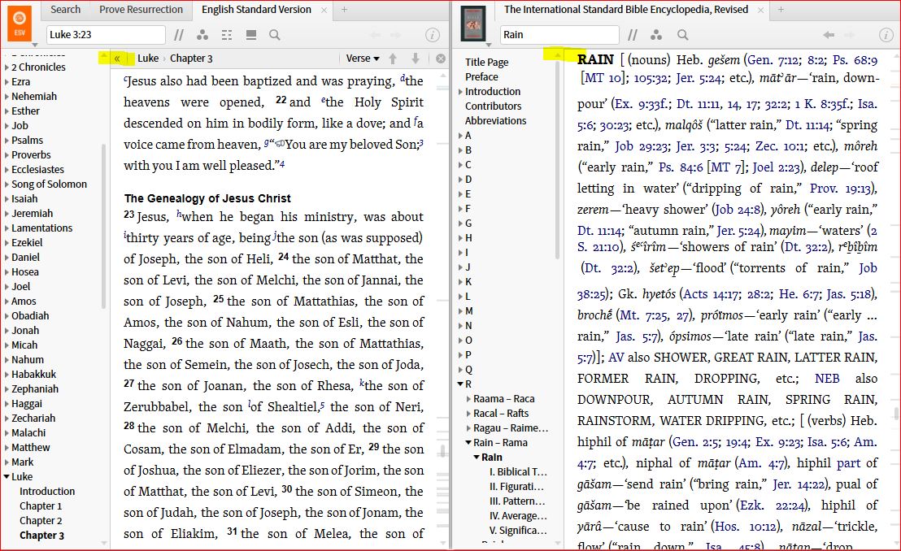Select Preface in encyclopedia contents
The image size is (901, 551).
481,77
